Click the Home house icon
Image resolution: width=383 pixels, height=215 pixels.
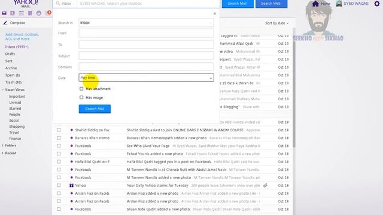click(x=315, y=4)
